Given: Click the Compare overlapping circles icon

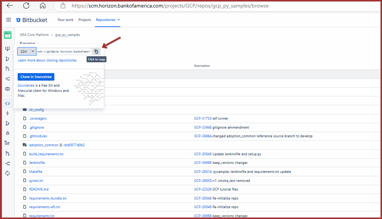Looking at the screenshot, I should click(x=7, y=89).
